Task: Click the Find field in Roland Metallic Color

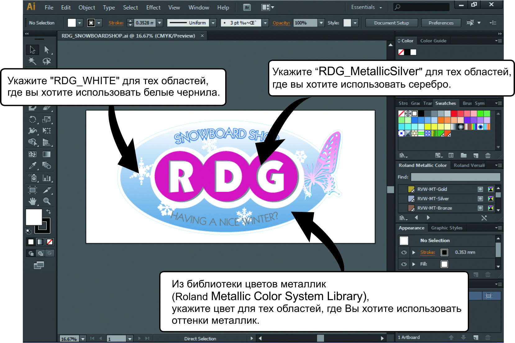Action: pos(456,177)
